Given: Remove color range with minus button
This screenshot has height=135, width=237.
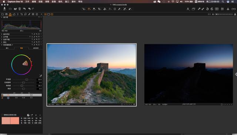Looking at the screenshot, I should (x=40, y=115).
